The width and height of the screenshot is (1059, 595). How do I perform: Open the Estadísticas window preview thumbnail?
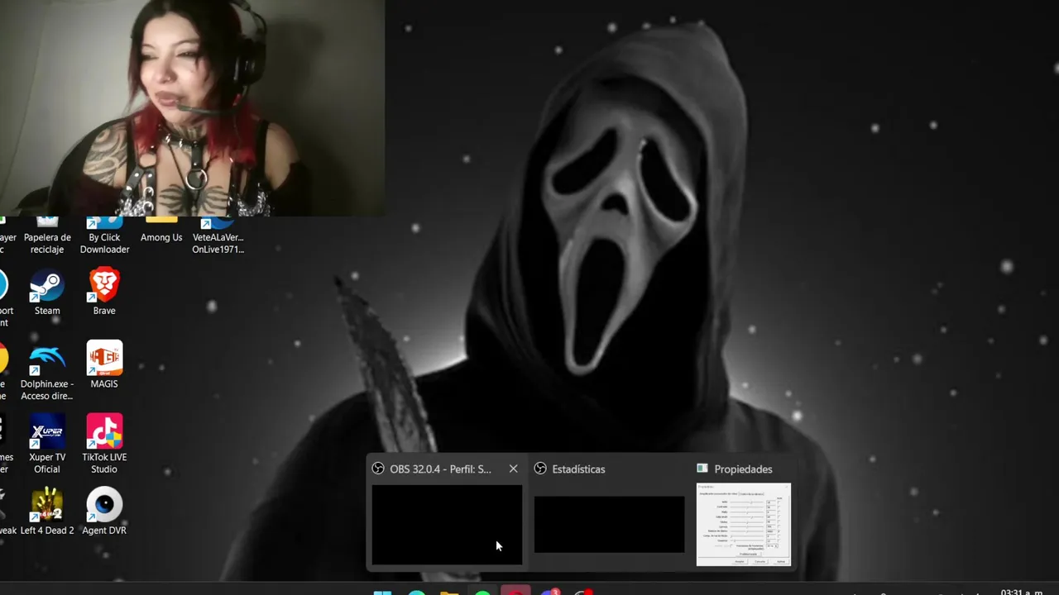609,524
